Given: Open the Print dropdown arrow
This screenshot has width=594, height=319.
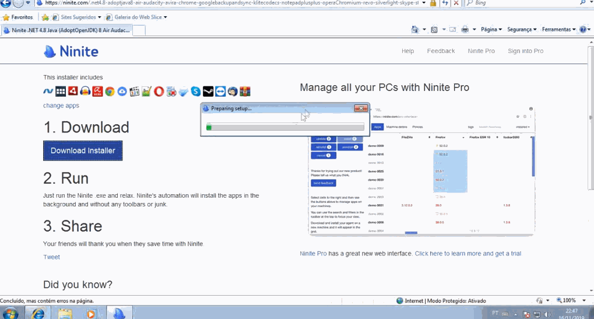Looking at the screenshot, I should point(474,29).
